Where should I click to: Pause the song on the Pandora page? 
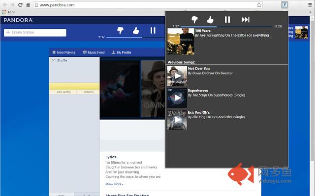(153, 30)
